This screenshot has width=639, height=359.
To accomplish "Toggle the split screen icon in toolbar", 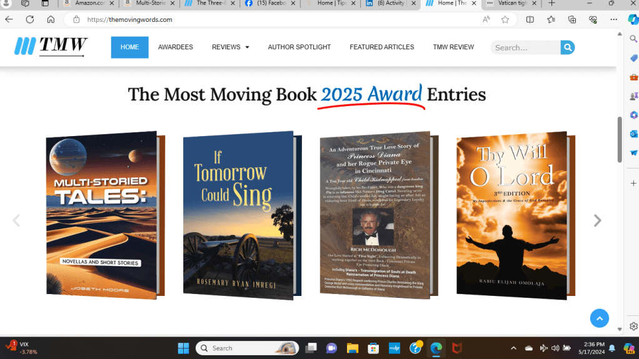I will 530,19.
